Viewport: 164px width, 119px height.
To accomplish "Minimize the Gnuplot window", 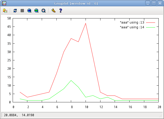I will click(x=148, y=3).
